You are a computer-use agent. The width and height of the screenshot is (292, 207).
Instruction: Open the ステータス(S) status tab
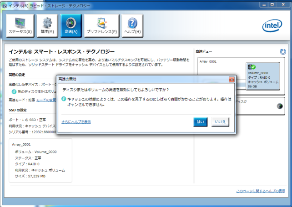click(20, 26)
